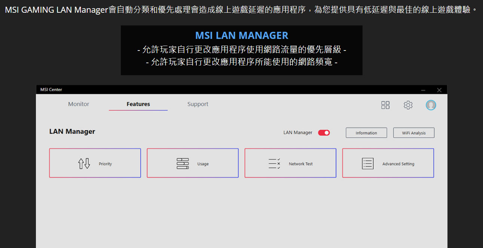
Task: Open the user profile avatar
Action: [431, 105]
